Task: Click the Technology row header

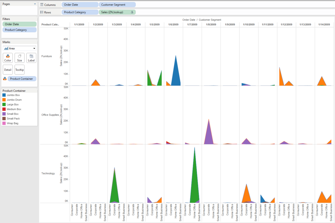Action: point(48,174)
